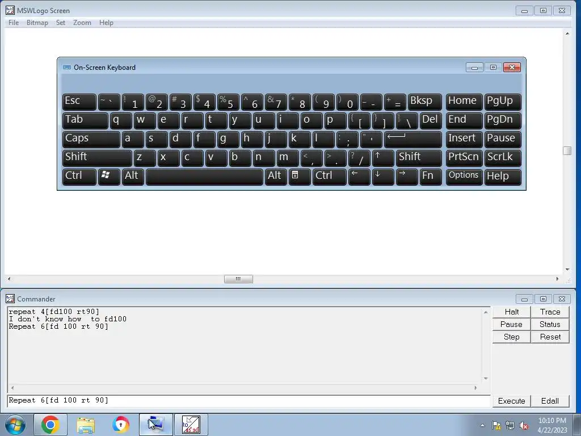Open the MSWLogo taskbar icon
Image resolution: width=581 pixels, height=436 pixels.
[x=191, y=425]
